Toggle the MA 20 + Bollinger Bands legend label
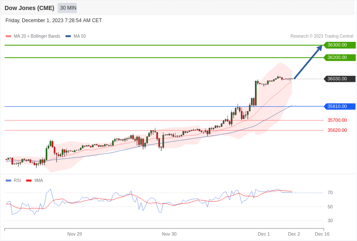Image resolution: width=357 pixels, height=241 pixels. click(x=37, y=36)
